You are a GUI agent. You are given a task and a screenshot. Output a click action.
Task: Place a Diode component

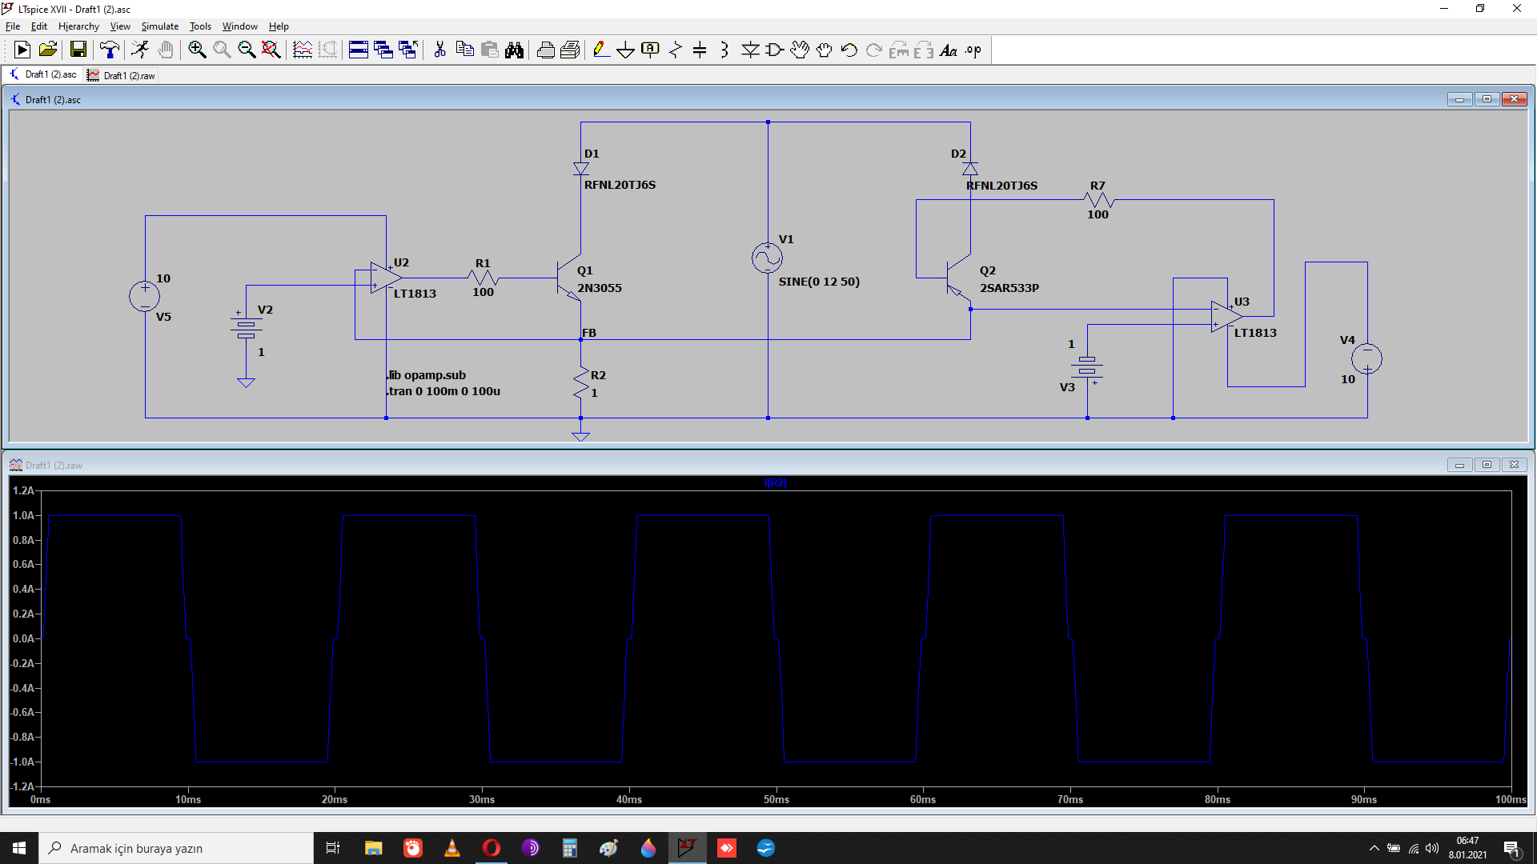tap(750, 50)
